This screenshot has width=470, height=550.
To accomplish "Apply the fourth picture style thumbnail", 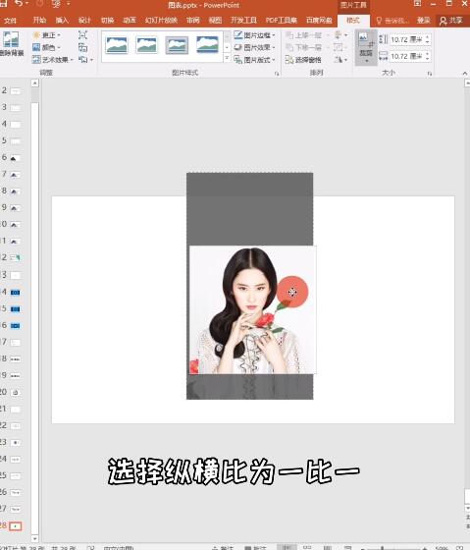I will pos(207,45).
